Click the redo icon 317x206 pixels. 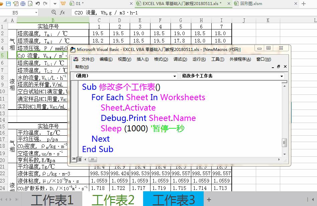point(44,4)
